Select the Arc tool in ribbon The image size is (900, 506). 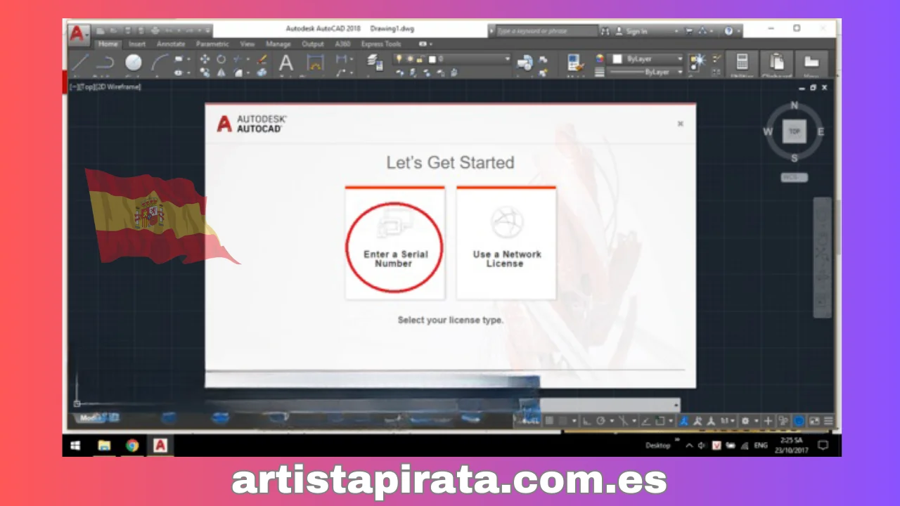tap(160, 63)
